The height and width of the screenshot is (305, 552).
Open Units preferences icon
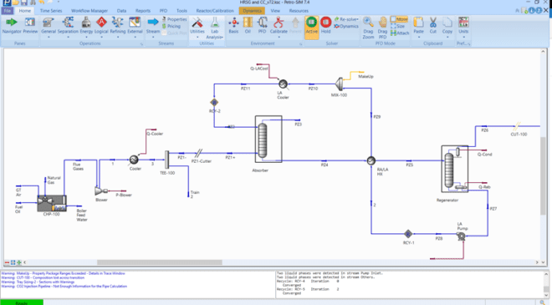click(463, 23)
